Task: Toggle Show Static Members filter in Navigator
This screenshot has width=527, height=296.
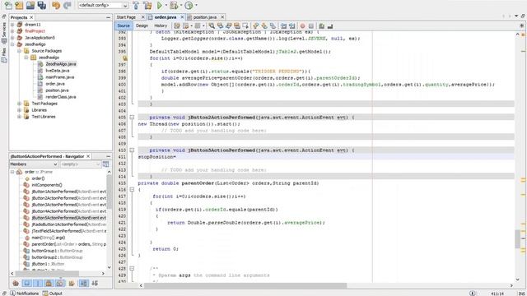Action: [38, 284]
